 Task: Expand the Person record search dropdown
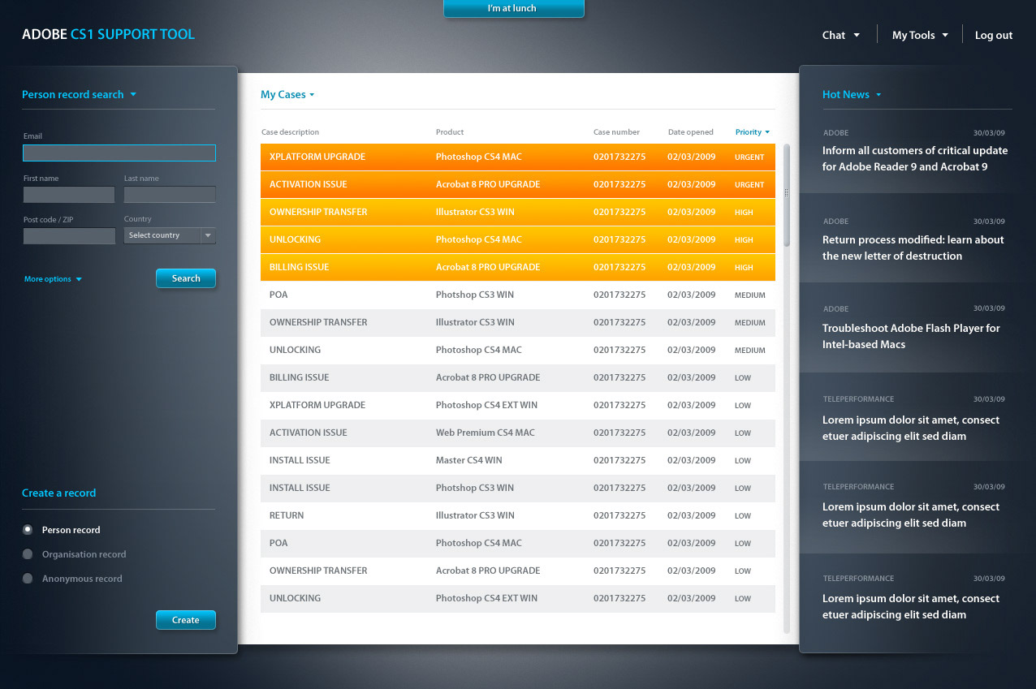79,94
